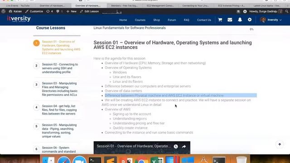Click Customize in the admin bar
The width and height of the screenshot is (290, 163).
pos(34,11)
